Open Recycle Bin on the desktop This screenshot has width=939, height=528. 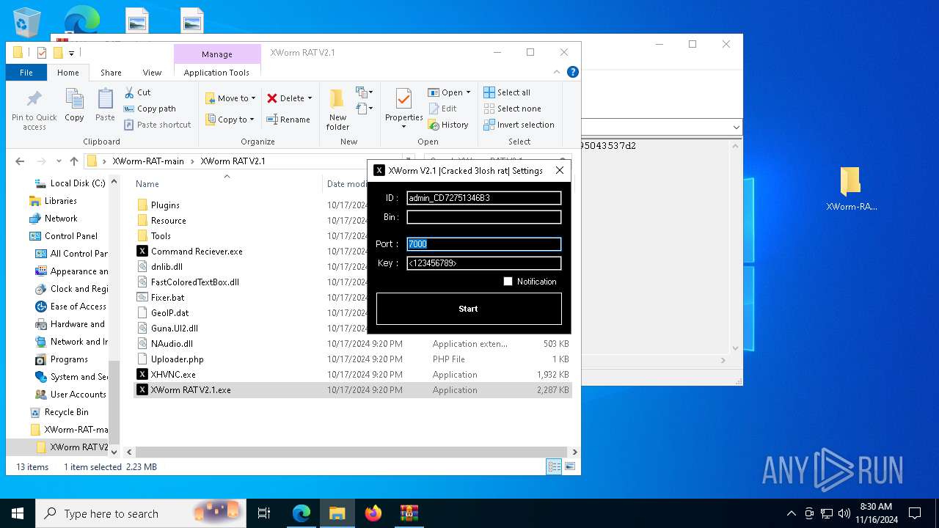pos(27,22)
